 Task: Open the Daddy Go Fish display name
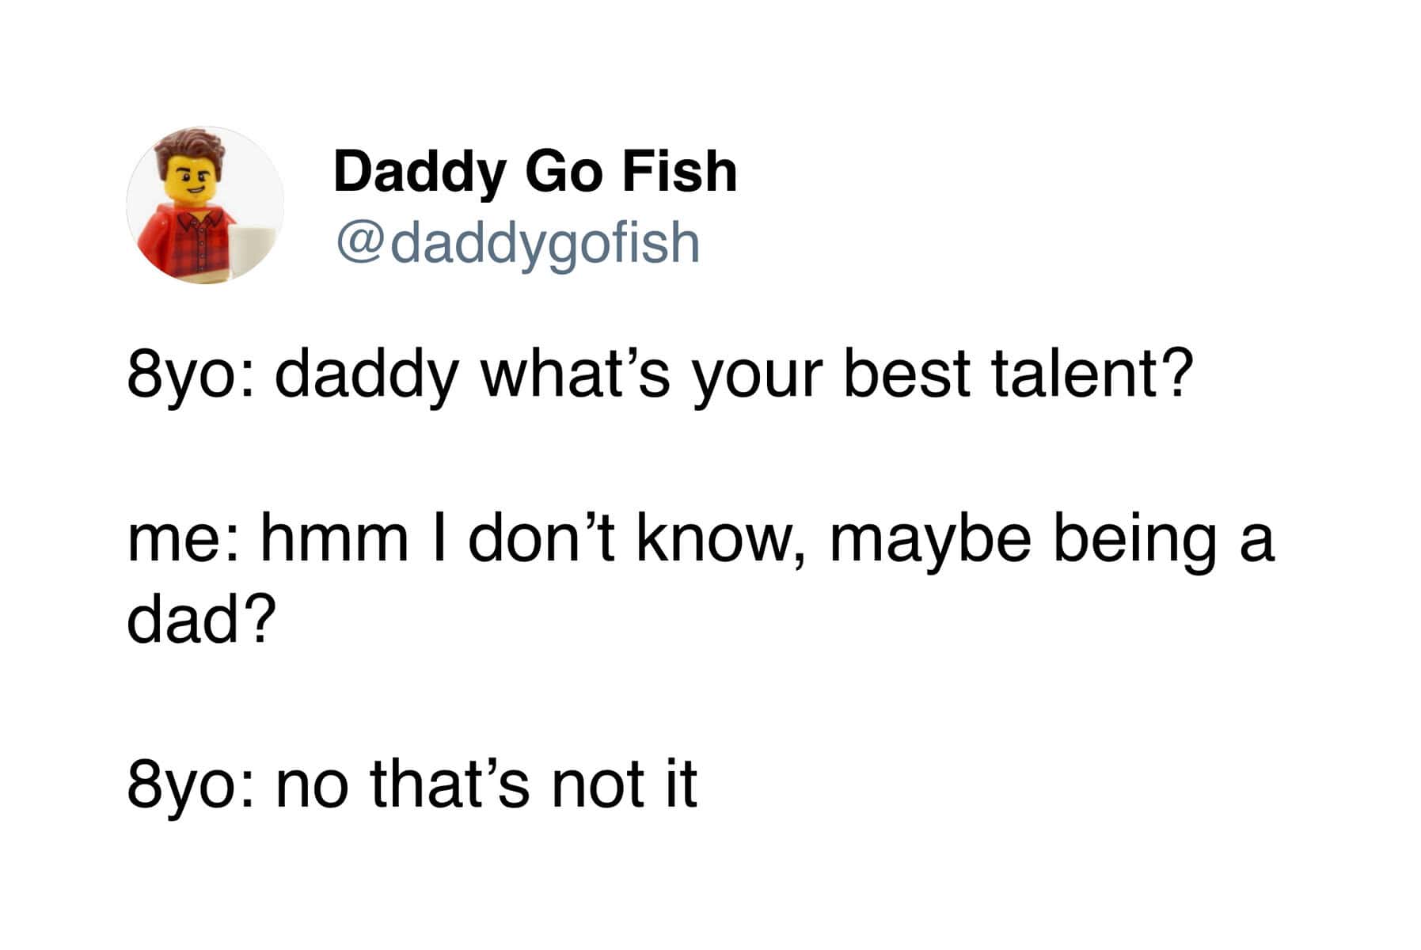[x=535, y=171]
